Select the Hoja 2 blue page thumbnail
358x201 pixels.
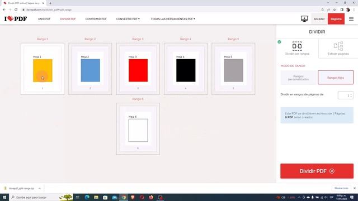[90, 69]
